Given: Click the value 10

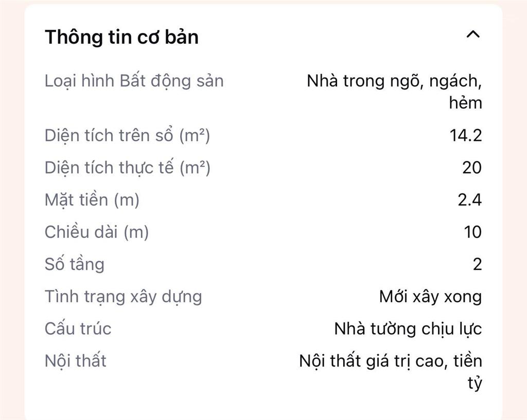Looking at the screenshot, I should click(472, 232).
